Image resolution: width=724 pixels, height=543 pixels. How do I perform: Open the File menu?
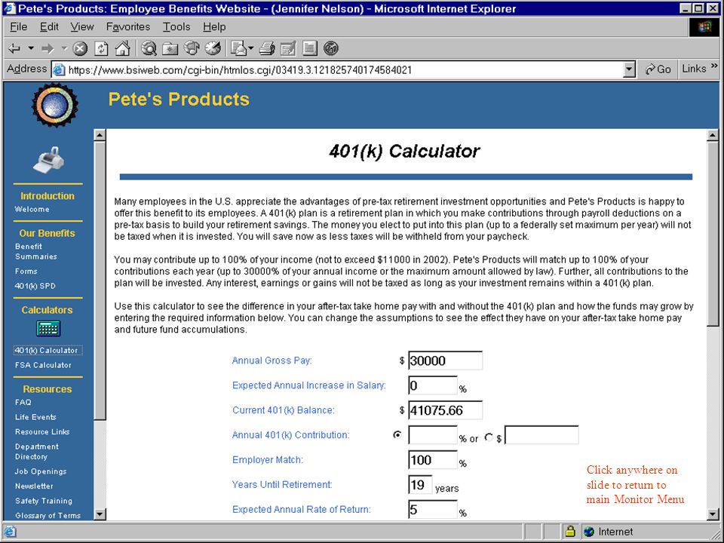[18, 27]
